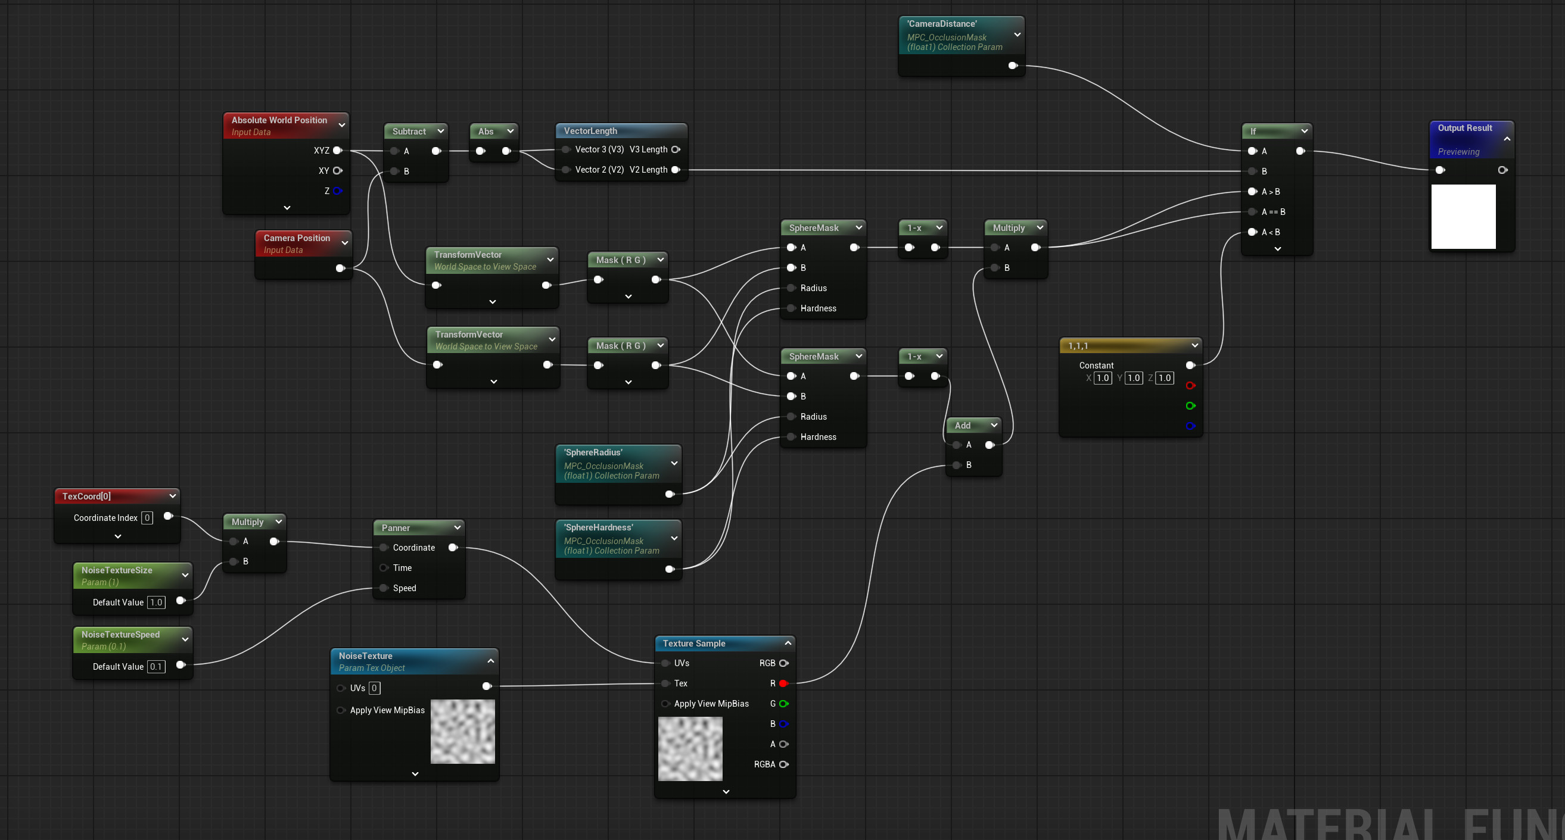Image resolution: width=1565 pixels, height=840 pixels.
Task: Click NoiseTexture UVs input pin
Action: coord(341,688)
